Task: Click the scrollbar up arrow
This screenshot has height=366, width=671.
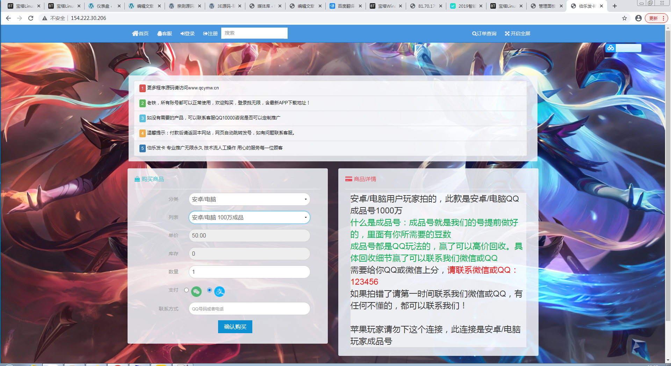Action: 668,28
